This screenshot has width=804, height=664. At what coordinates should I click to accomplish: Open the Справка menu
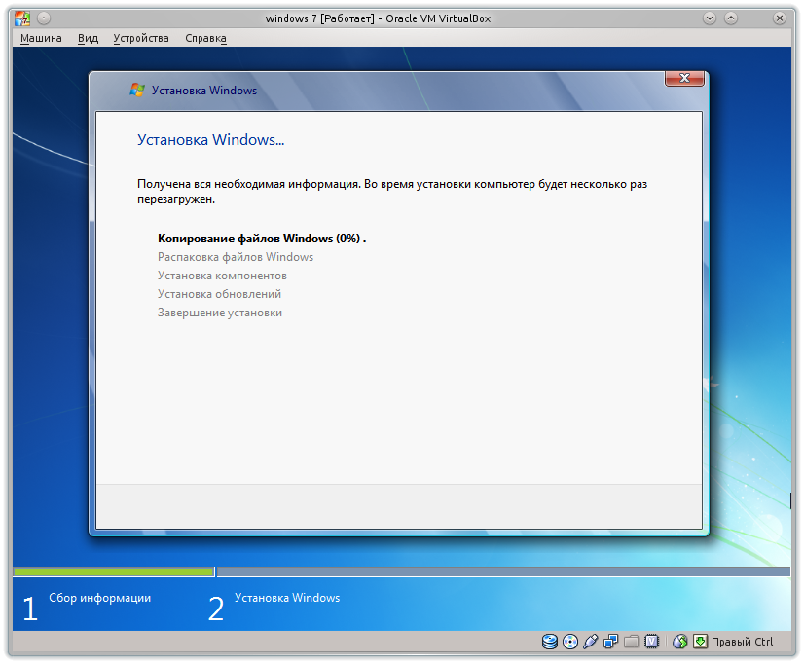205,38
